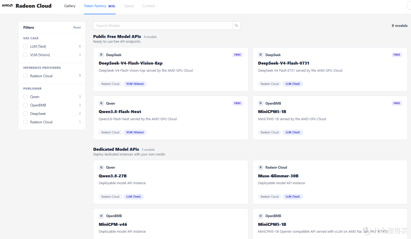The width and height of the screenshot is (411, 239).
Task: Click LLM (Text) tag on free MiniCPM5-1B card
Action: click(x=293, y=132)
